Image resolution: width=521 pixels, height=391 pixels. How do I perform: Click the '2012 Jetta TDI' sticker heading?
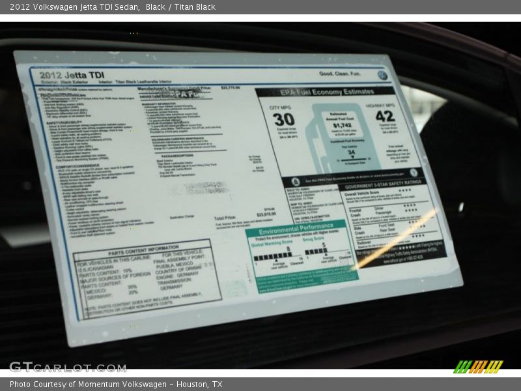click(x=72, y=75)
